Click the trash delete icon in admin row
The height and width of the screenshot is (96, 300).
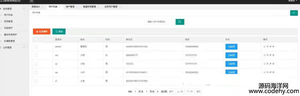pyautogui.click(x=273, y=47)
